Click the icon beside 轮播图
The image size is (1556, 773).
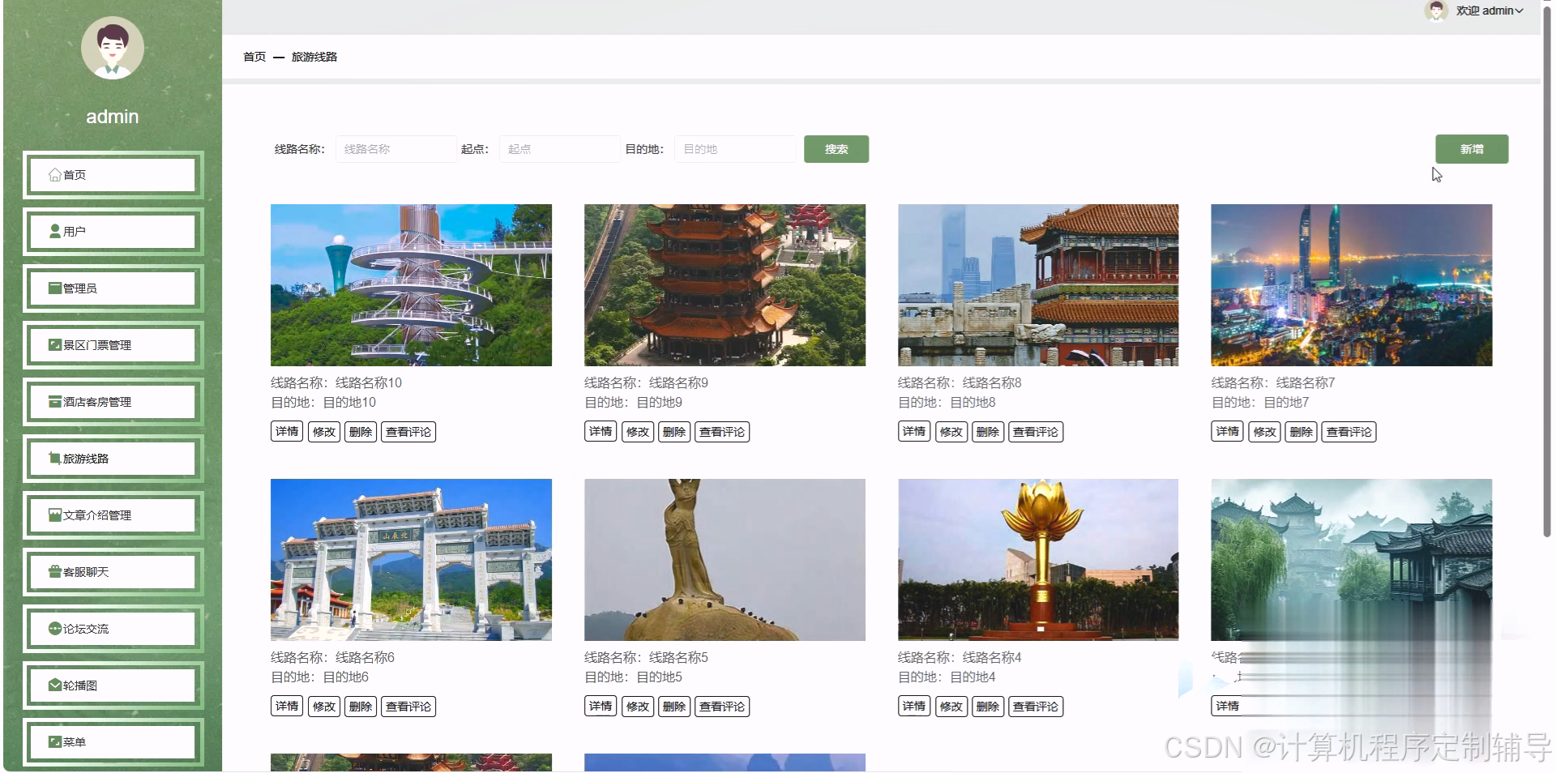(x=55, y=685)
